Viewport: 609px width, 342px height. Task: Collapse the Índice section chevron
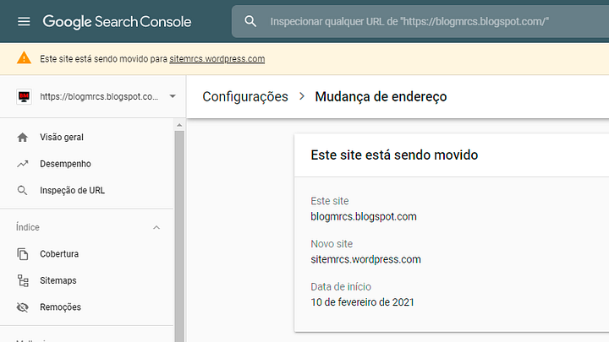[x=156, y=228]
